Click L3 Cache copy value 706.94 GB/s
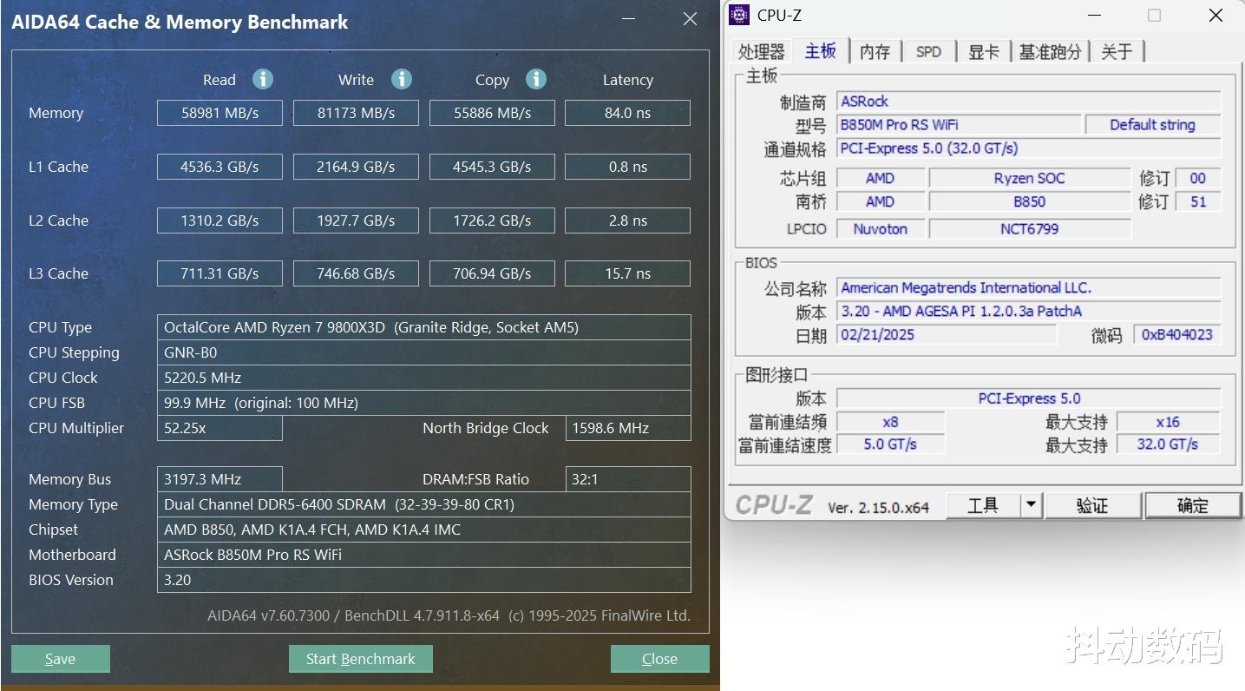The width and height of the screenshot is (1245, 691). point(492,273)
